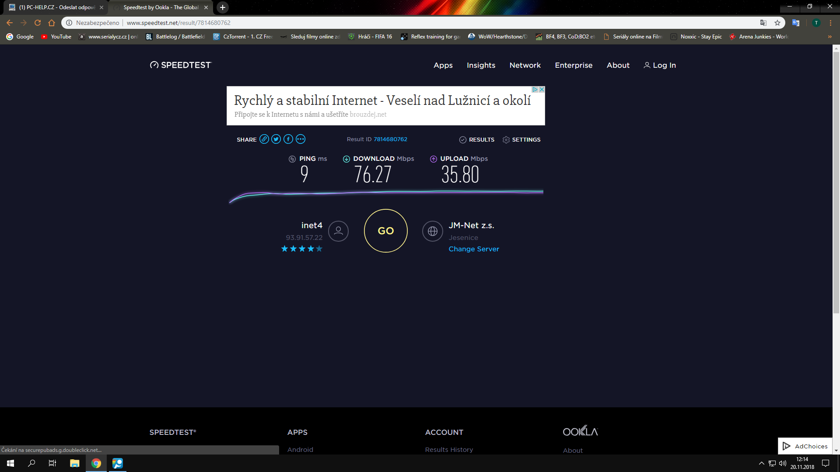Click Change Server link

[473, 249]
